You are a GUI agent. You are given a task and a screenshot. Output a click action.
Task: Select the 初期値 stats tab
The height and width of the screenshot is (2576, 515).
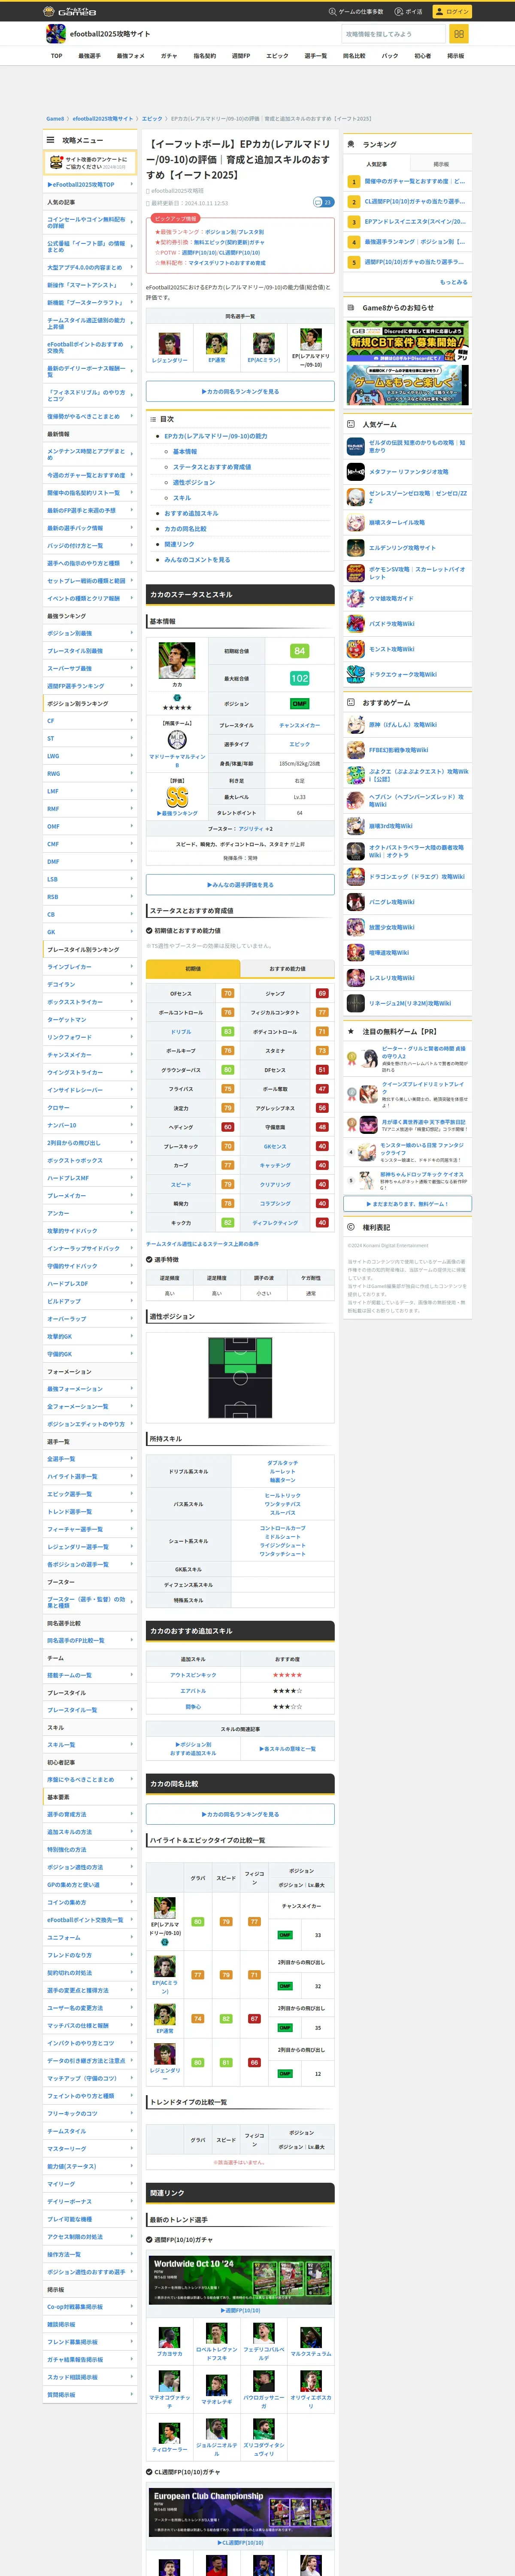click(193, 968)
